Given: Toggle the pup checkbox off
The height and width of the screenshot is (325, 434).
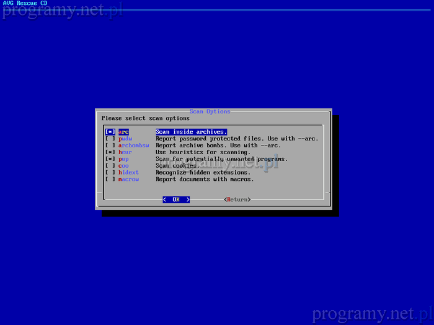Looking at the screenshot, I should click(x=110, y=159).
